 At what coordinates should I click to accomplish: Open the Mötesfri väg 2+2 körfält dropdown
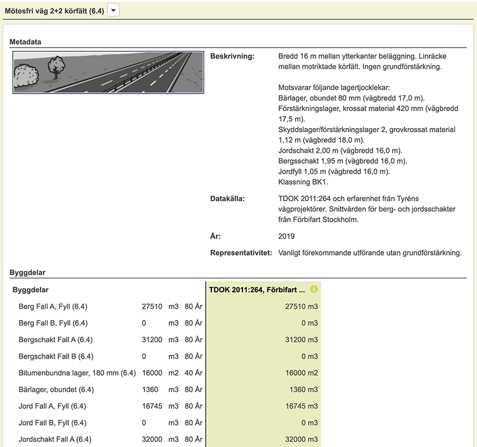[113, 10]
